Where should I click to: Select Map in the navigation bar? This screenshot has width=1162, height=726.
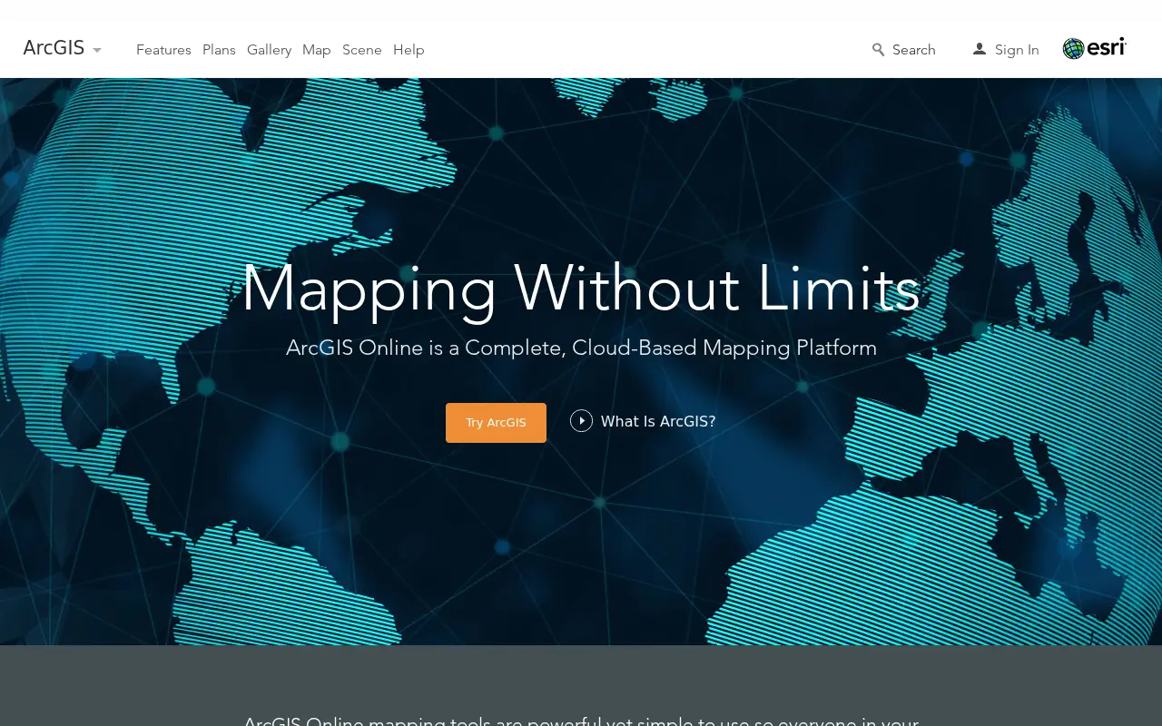coord(317,50)
